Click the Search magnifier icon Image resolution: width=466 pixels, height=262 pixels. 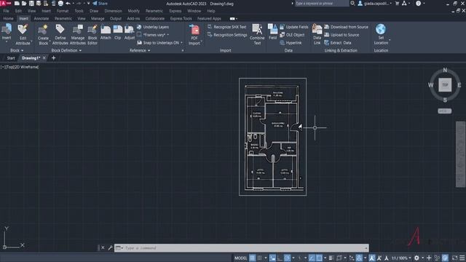point(352,4)
